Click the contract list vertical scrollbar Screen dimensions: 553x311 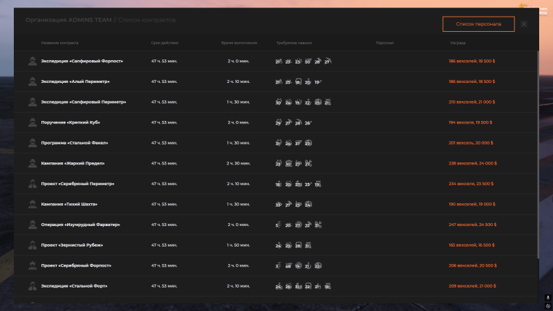click(537, 138)
